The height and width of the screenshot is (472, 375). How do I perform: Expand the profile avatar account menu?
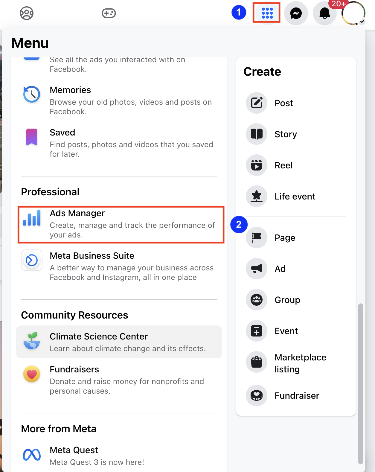point(353,13)
